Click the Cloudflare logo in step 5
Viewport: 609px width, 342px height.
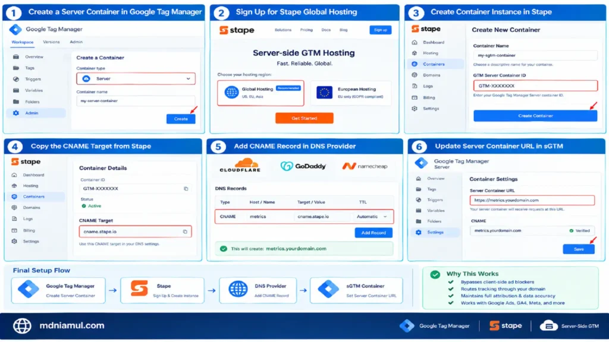coord(240,165)
